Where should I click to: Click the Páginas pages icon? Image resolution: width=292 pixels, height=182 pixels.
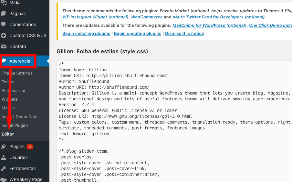point(4,14)
